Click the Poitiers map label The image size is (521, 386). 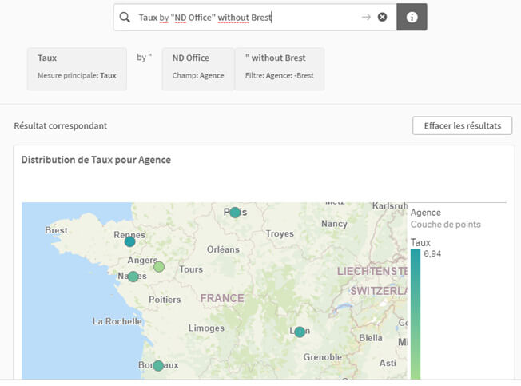coord(165,300)
